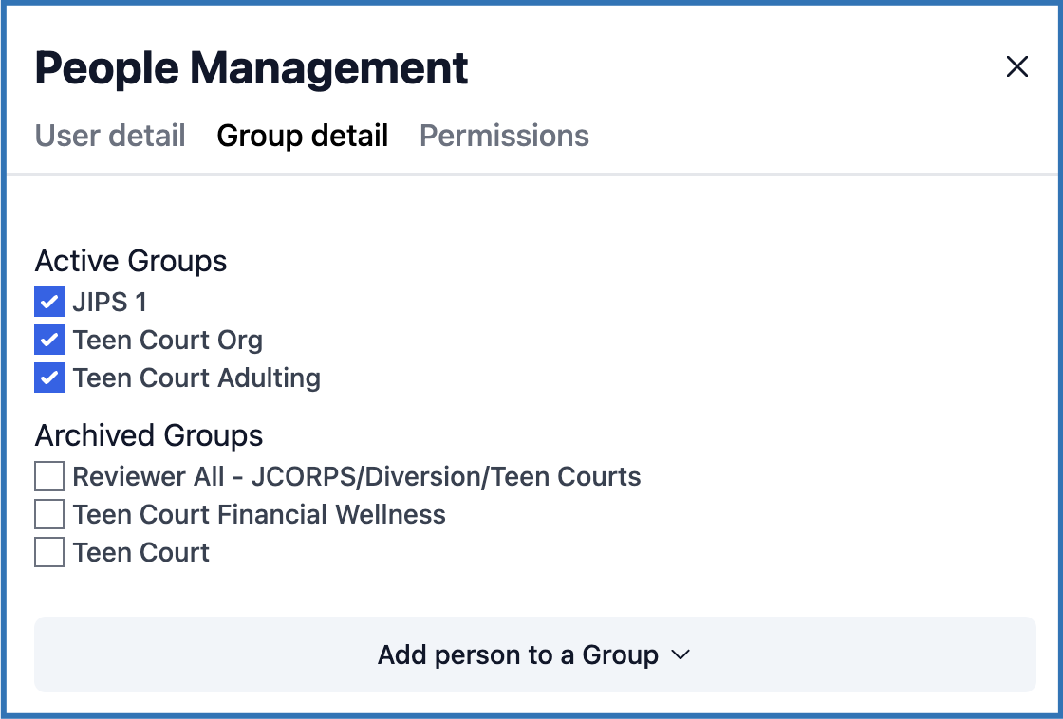Select the Group detail tab
The width and height of the screenshot is (1063, 719).
click(x=302, y=136)
